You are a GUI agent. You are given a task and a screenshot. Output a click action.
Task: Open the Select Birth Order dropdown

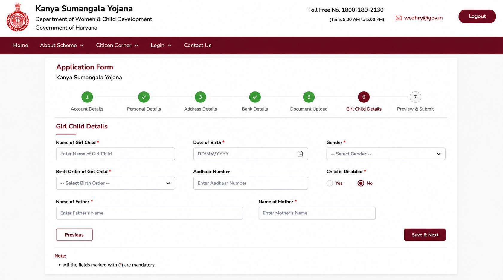click(115, 183)
